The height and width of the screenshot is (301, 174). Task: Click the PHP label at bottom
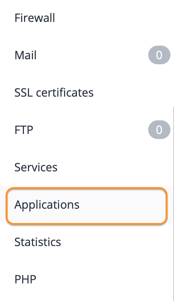pyautogui.click(x=25, y=279)
